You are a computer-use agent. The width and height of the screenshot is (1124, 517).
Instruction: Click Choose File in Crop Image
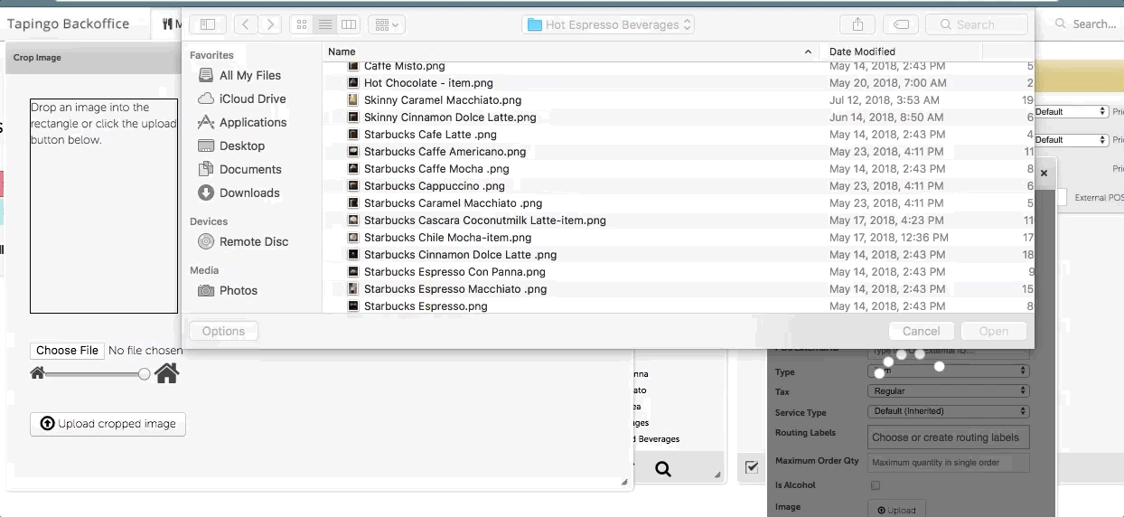(x=67, y=351)
